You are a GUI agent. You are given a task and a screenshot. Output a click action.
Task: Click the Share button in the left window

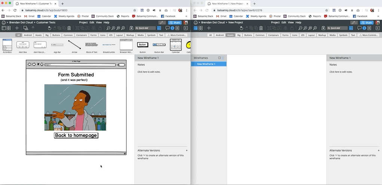click(175, 22)
